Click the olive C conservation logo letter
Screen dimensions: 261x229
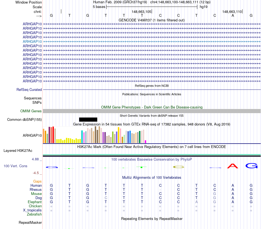179,167
